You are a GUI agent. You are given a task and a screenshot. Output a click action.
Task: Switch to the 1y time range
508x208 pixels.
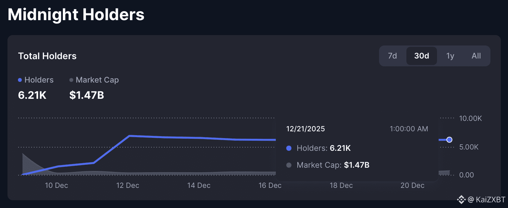click(450, 56)
